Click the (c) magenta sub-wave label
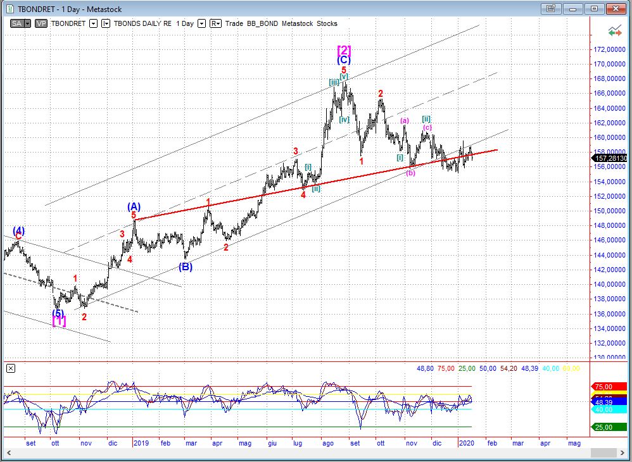The height and width of the screenshot is (462, 632). pos(427,128)
